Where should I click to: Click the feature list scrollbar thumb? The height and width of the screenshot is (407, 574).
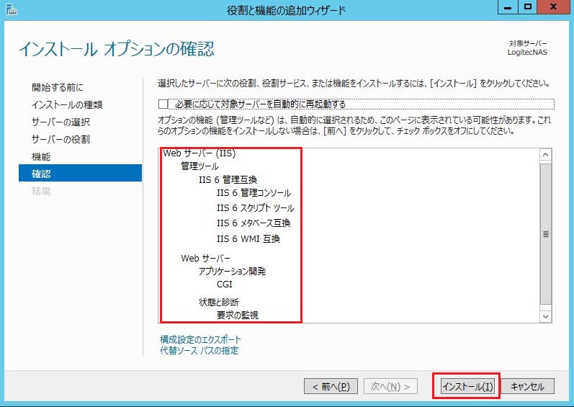point(545,234)
